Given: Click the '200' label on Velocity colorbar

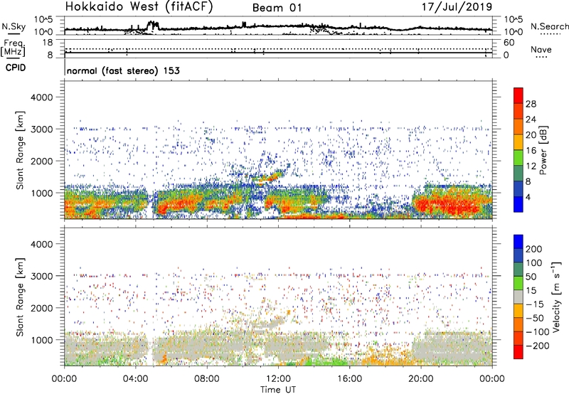Looking at the screenshot, I should [533, 249].
